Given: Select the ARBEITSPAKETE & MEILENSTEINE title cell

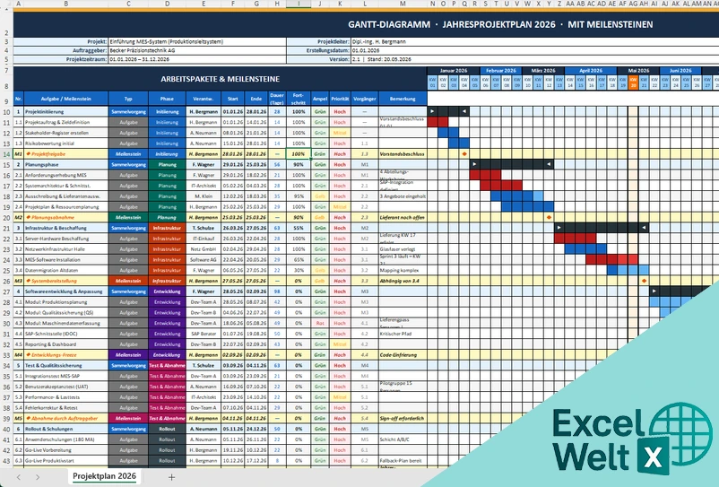Looking at the screenshot, I should tap(221, 79).
